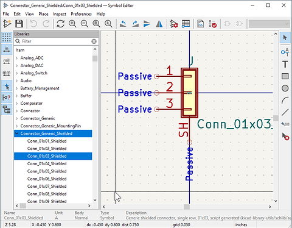This screenshot has width=292, height=228.
Task: Select the arrow selection tool
Action: point(285,37)
